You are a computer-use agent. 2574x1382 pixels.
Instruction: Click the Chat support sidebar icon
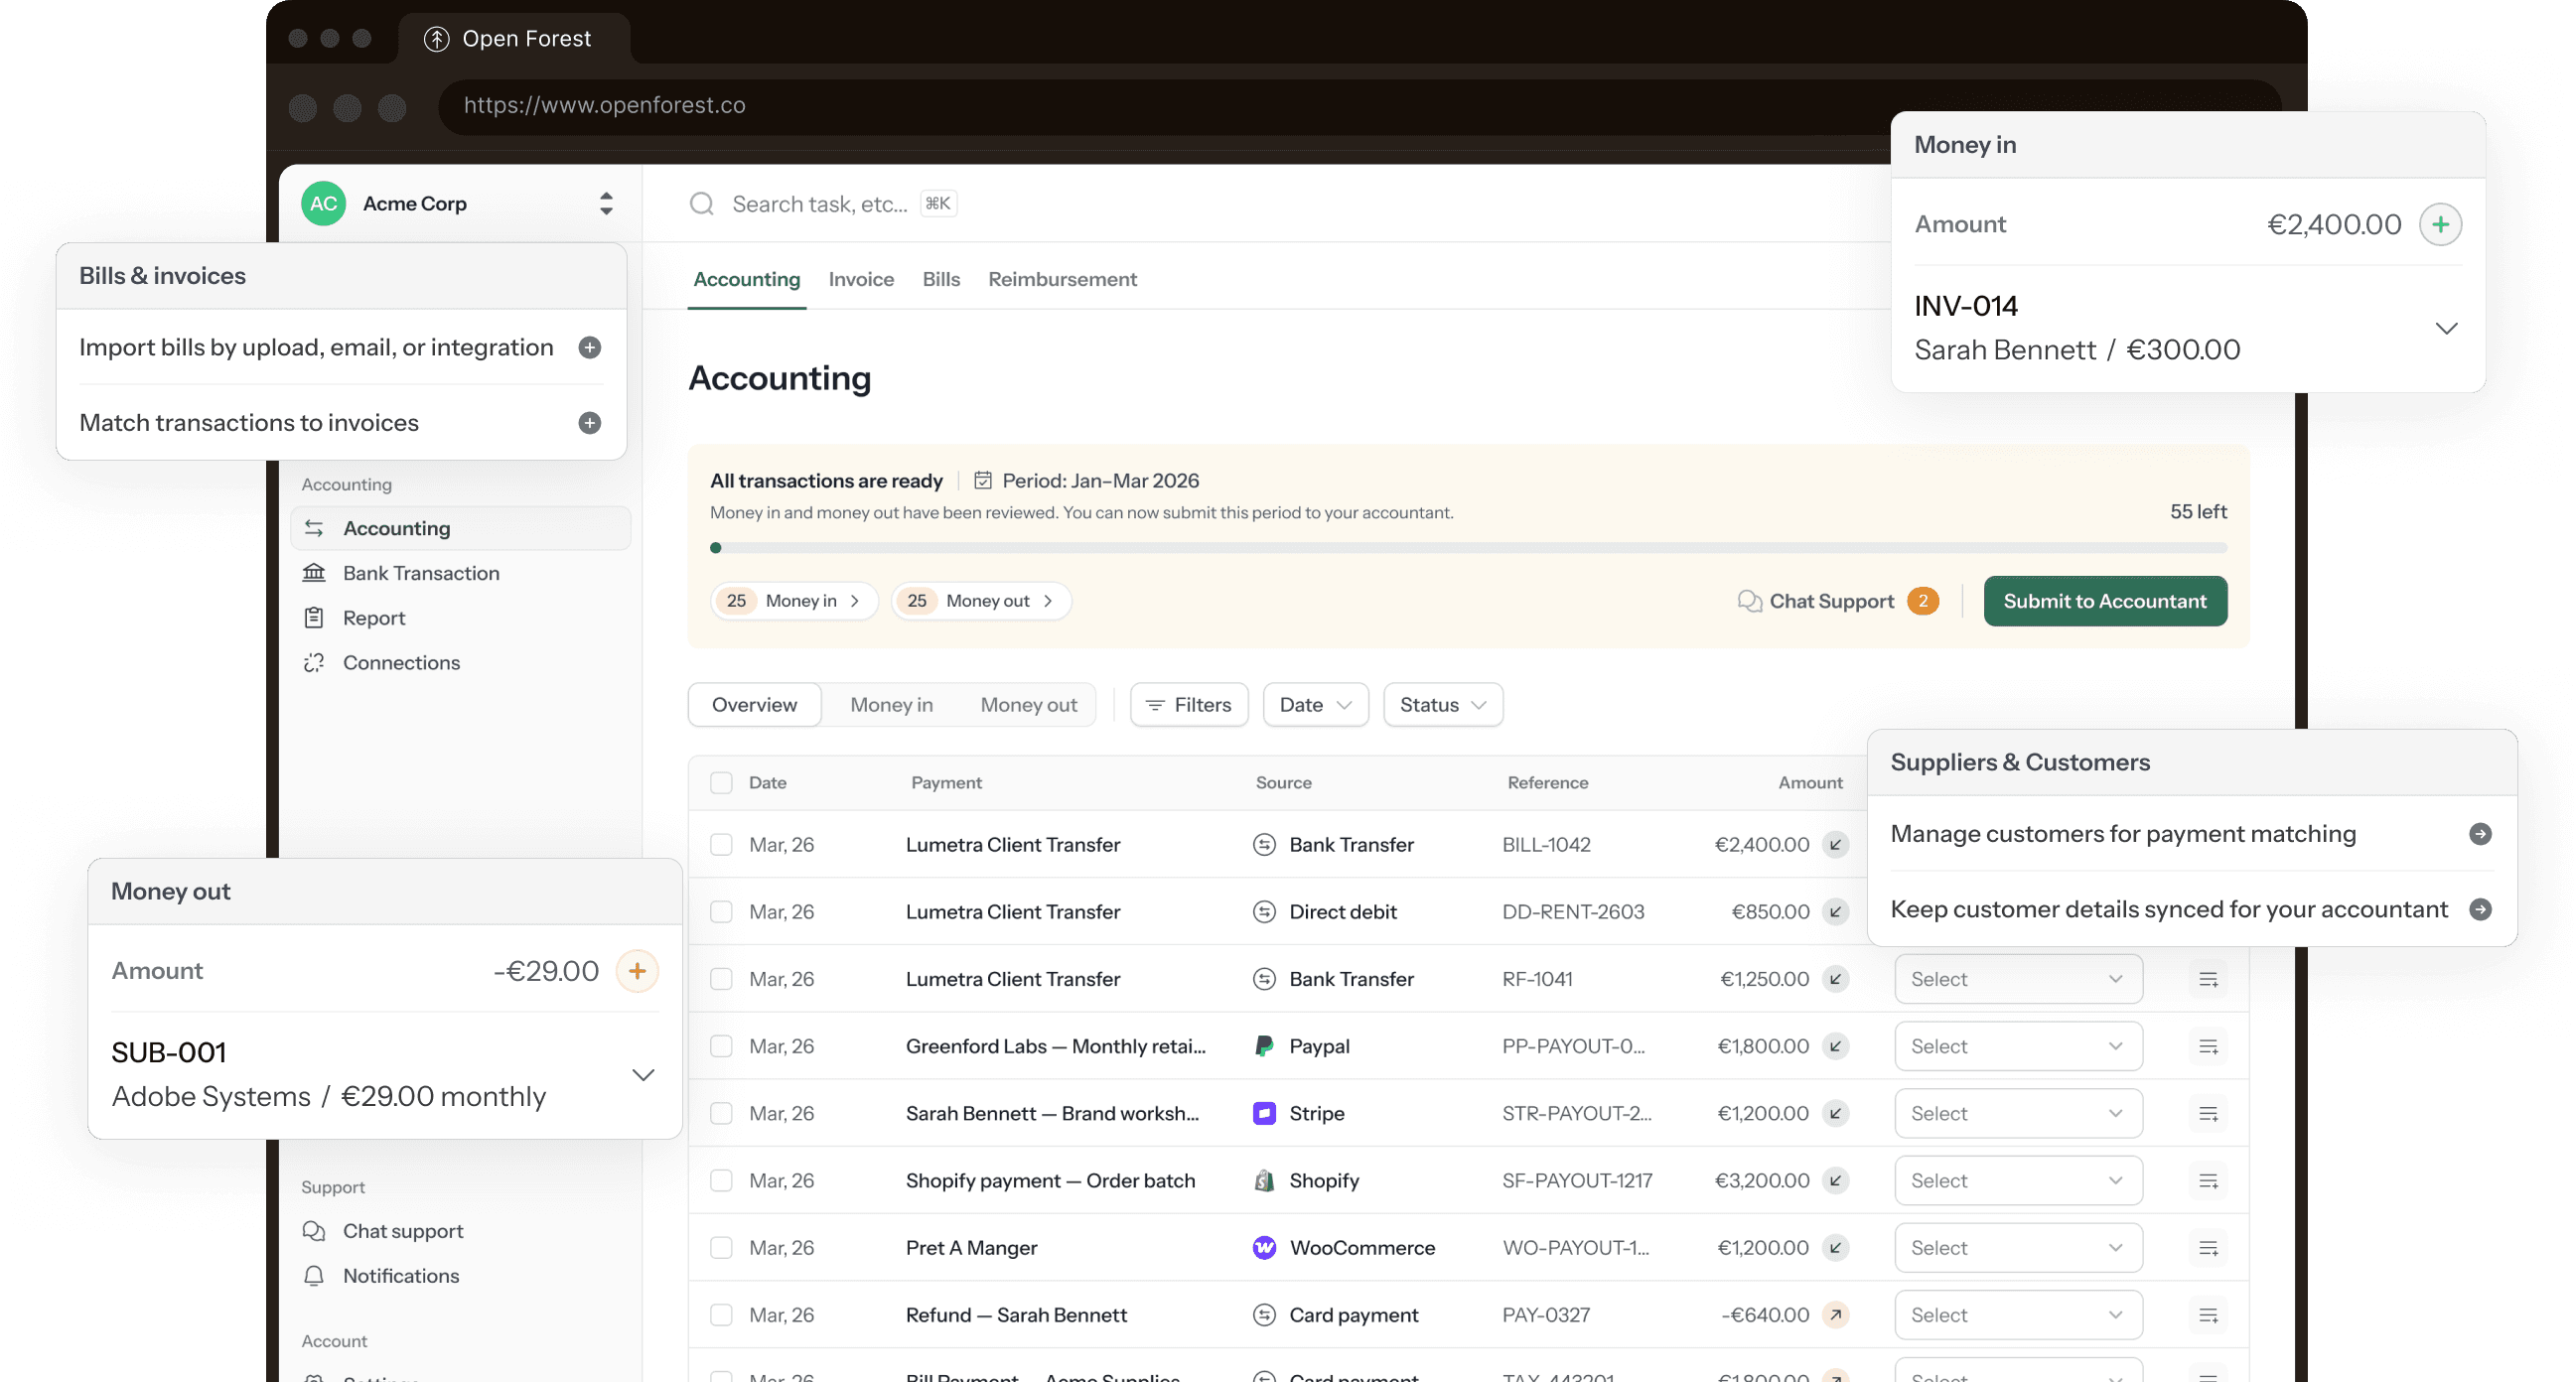point(314,1231)
